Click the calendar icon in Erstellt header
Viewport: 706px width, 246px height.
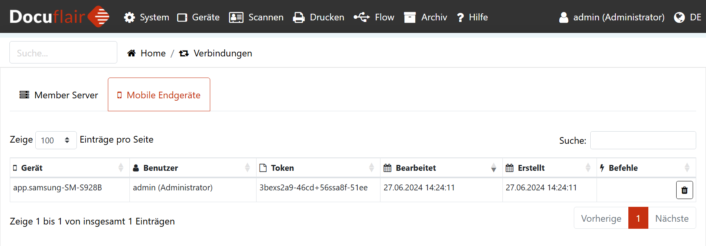pyautogui.click(x=509, y=168)
